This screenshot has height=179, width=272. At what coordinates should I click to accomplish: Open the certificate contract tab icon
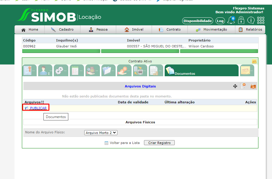(29, 70)
